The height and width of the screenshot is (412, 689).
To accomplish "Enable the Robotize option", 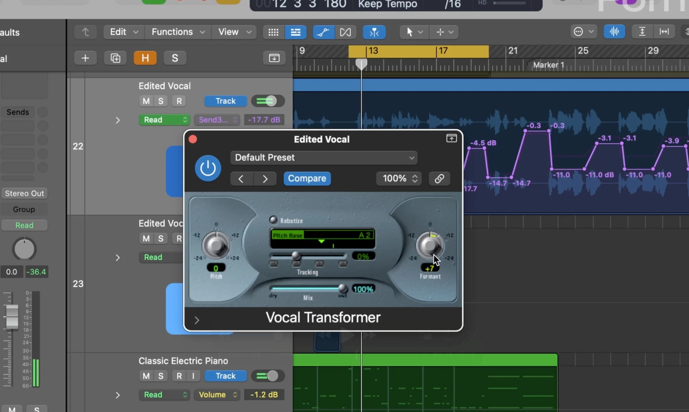I will pyautogui.click(x=273, y=220).
